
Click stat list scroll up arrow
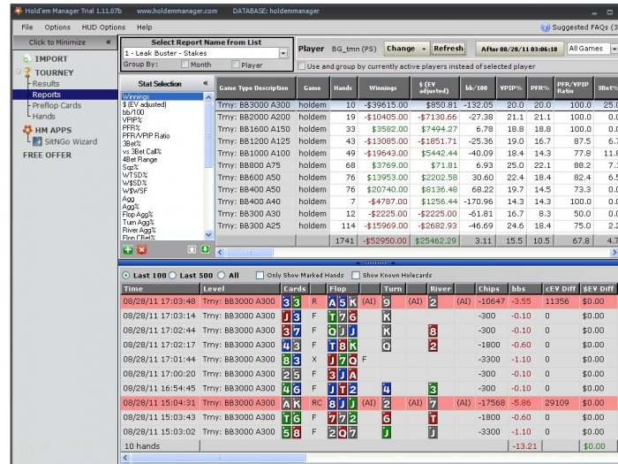208,97
